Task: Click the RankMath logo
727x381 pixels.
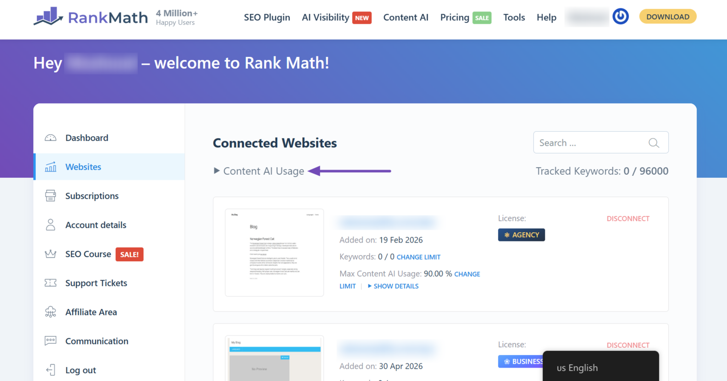Action: tap(91, 17)
